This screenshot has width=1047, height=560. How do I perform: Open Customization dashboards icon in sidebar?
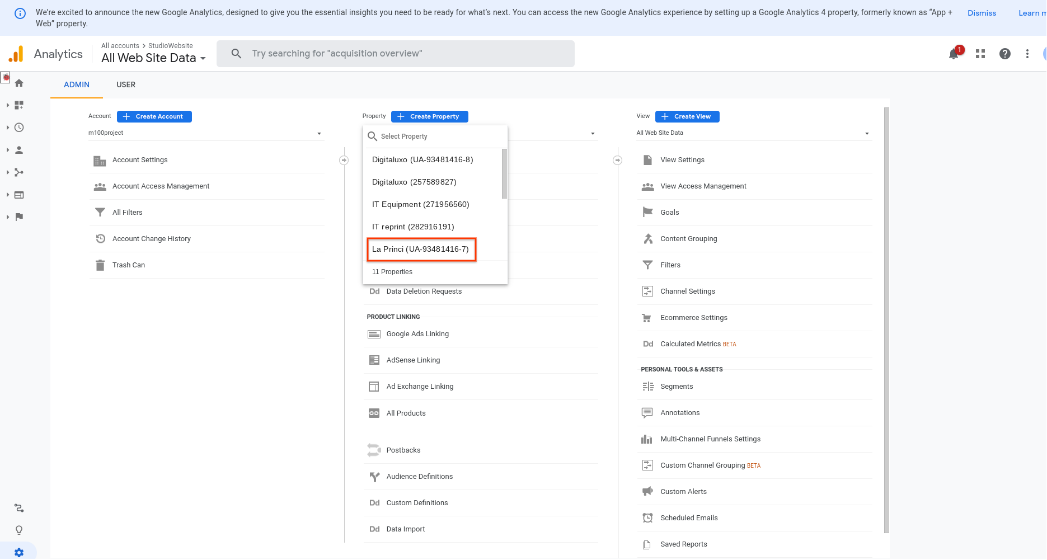(19, 105)
